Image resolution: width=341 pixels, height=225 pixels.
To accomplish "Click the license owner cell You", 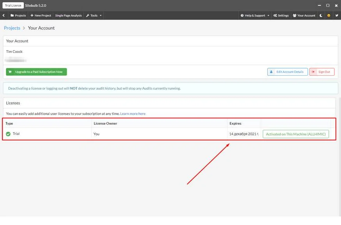I will [x=96, y=134].
